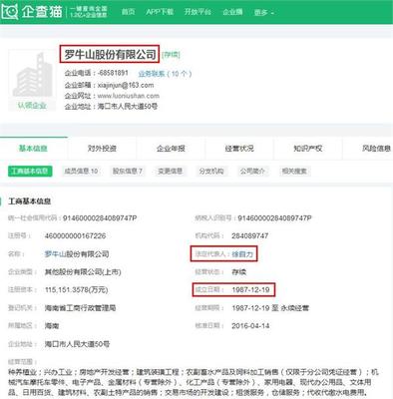Click the 认领企业 button under the company image
Screen dimensions: 393x399
pos(32,106)
